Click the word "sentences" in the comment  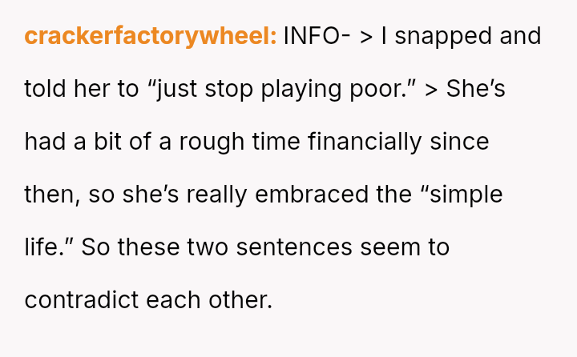point(292,247)
